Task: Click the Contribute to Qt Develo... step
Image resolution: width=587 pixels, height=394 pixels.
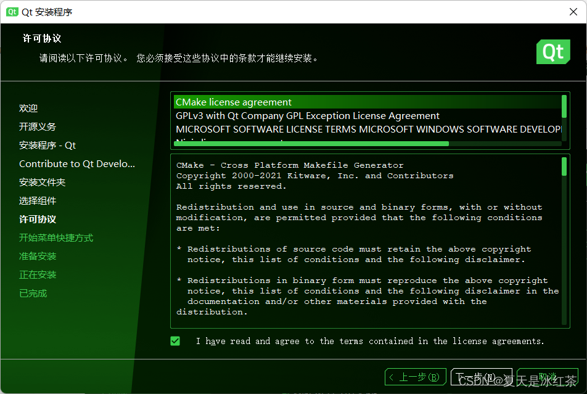Action: [x=77, y=163]
